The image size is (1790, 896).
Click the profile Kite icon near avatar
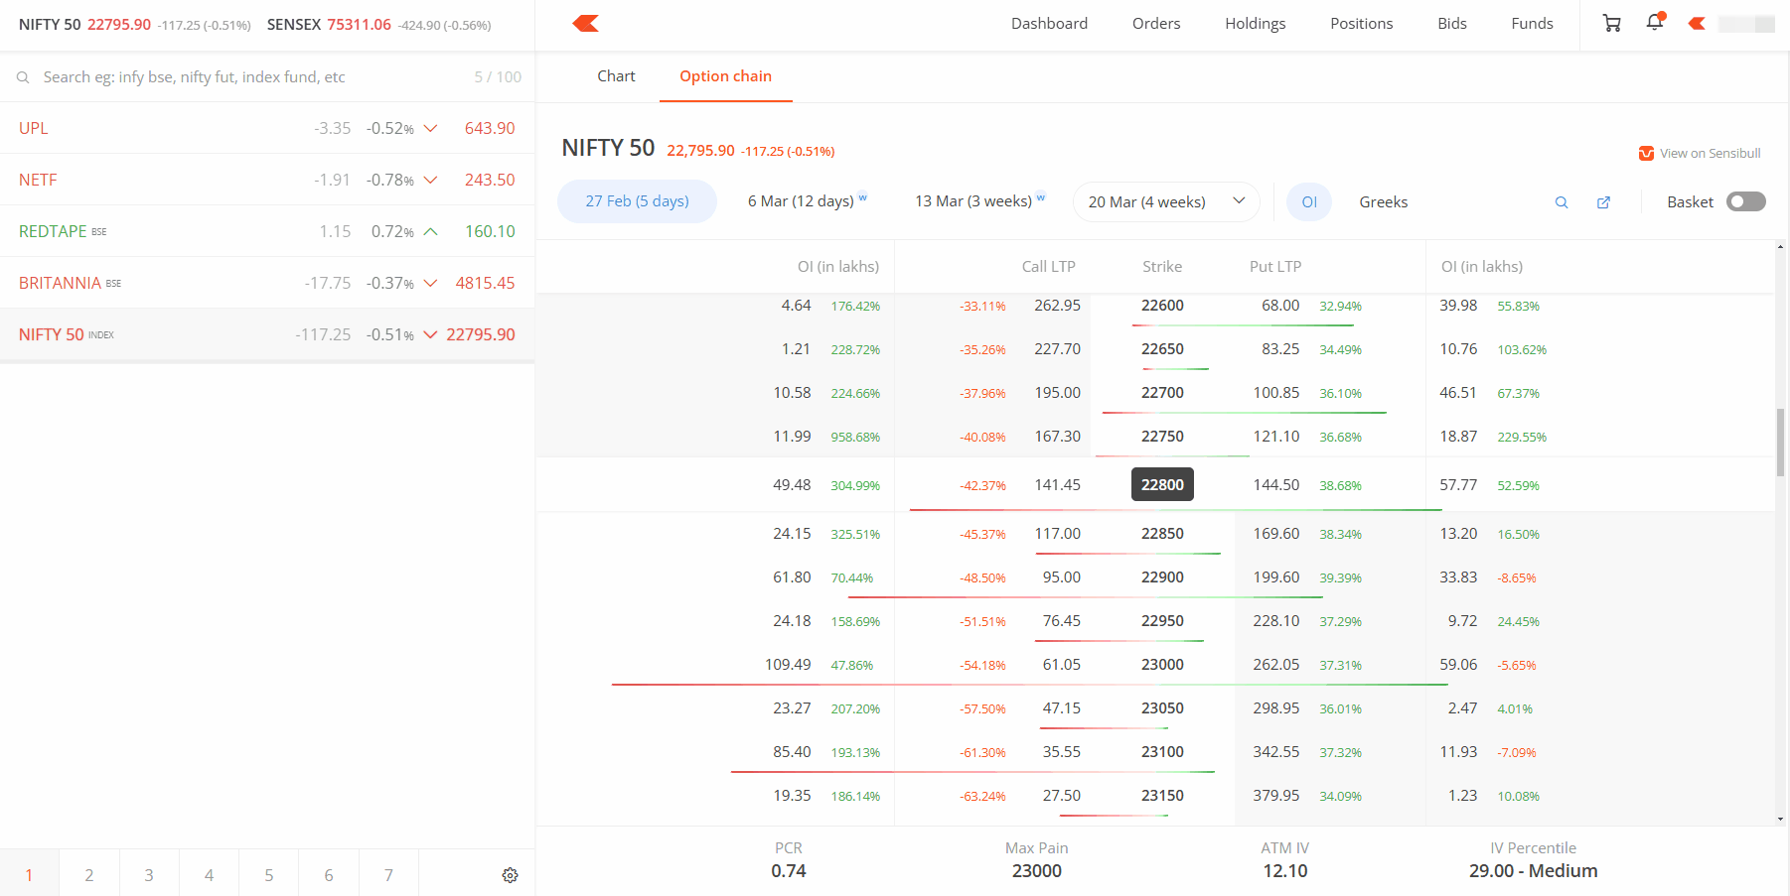click(x=1697, y=24)
